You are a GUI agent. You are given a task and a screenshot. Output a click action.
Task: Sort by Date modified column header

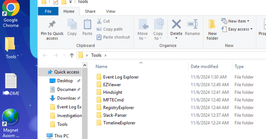tap(205, 67)
